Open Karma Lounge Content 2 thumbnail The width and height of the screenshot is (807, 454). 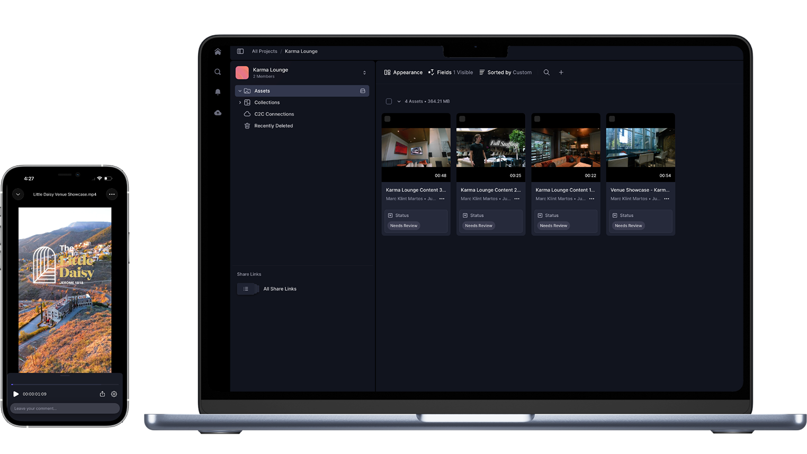point(491,148)
